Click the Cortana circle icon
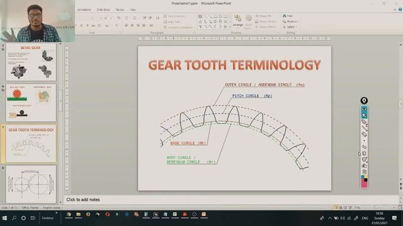403x226 pixels. 23,218
